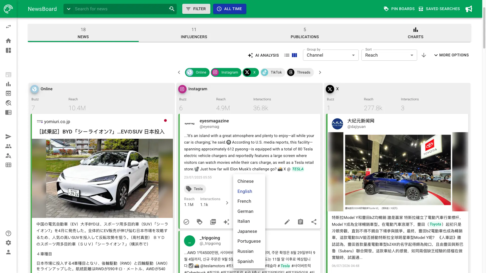The height and width of the screenshot is (273, 486).
Task: Switch to the INFLUENCERS tab
Action: click(194, 33)
